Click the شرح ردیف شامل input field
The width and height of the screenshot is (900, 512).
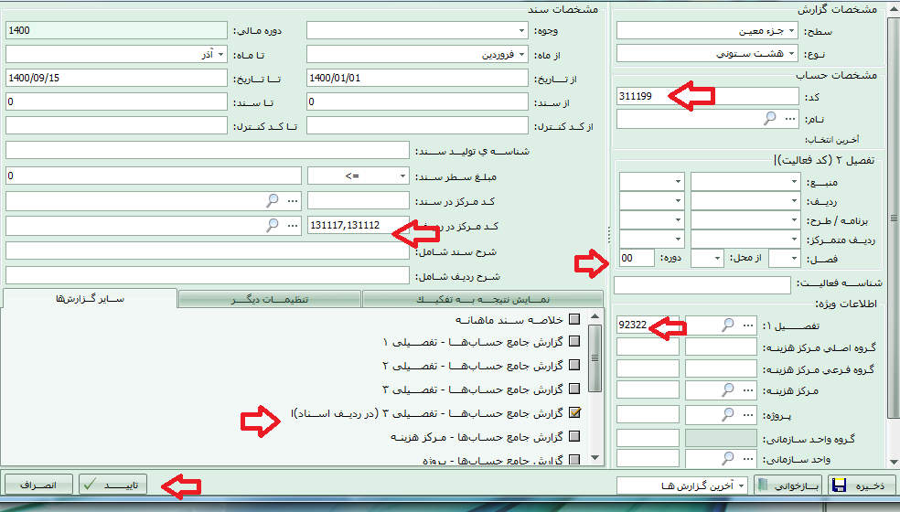tap(208, 275)
